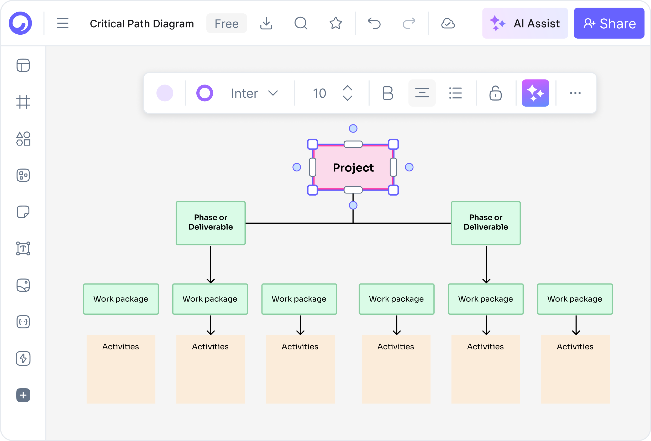
Task: Open AI Assist
Action: pyautogui.click(x=525, y=23)
